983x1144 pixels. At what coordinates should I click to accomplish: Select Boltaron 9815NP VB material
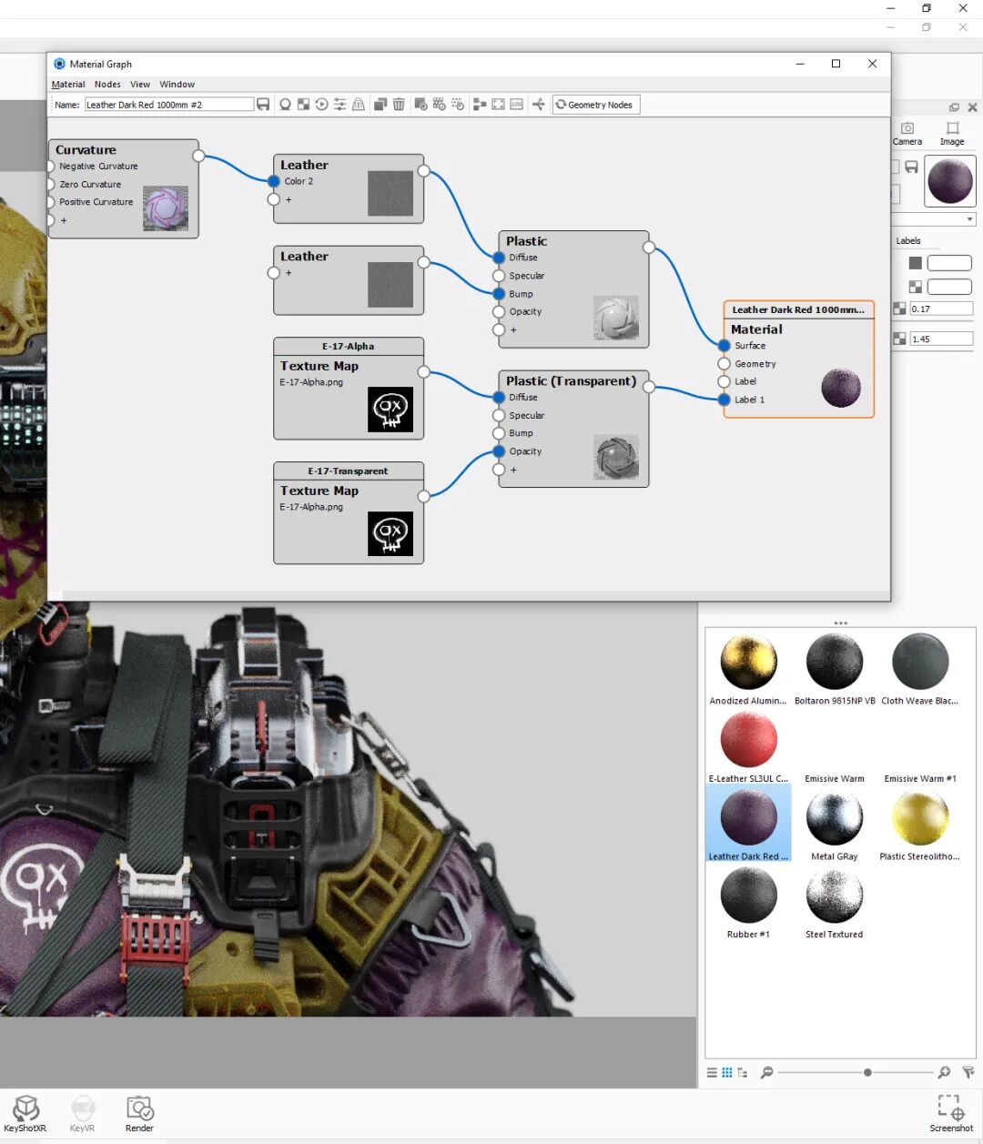tap(835, 662)
